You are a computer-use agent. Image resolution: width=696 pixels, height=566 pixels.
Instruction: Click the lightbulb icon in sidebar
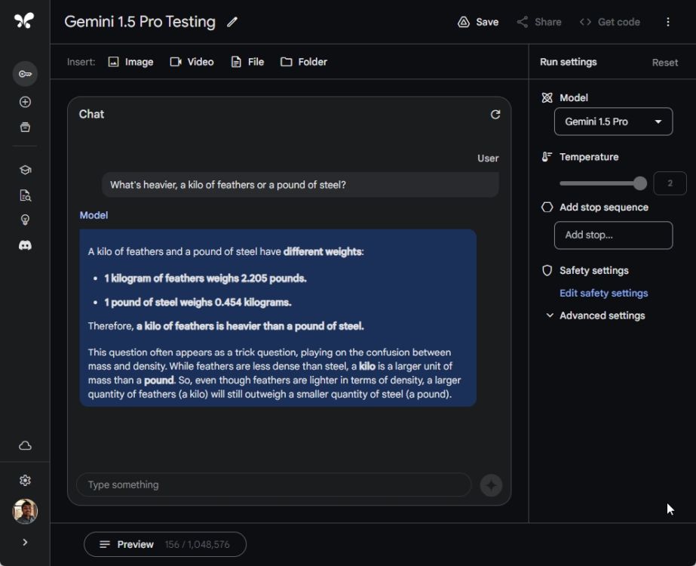(x=25, y=220)
